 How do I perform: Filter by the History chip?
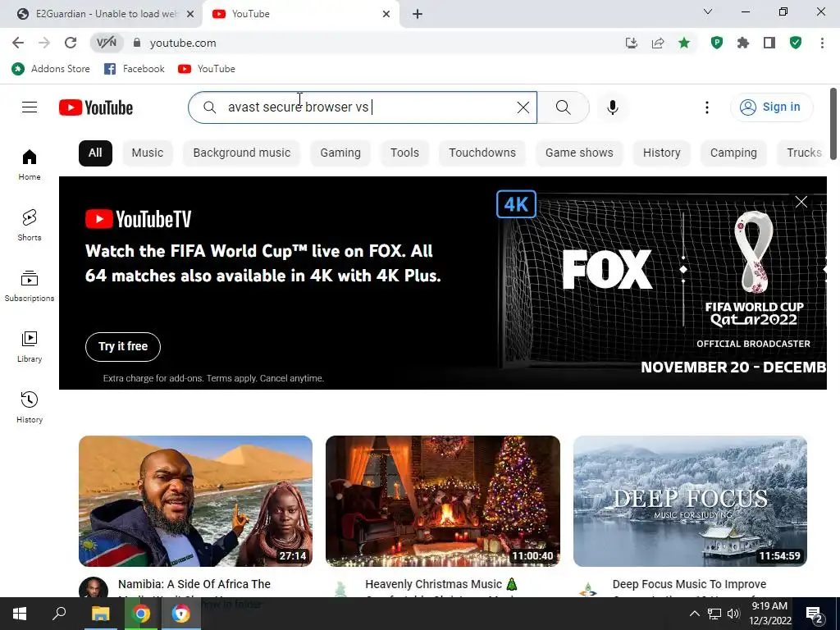tap(662, 153)
